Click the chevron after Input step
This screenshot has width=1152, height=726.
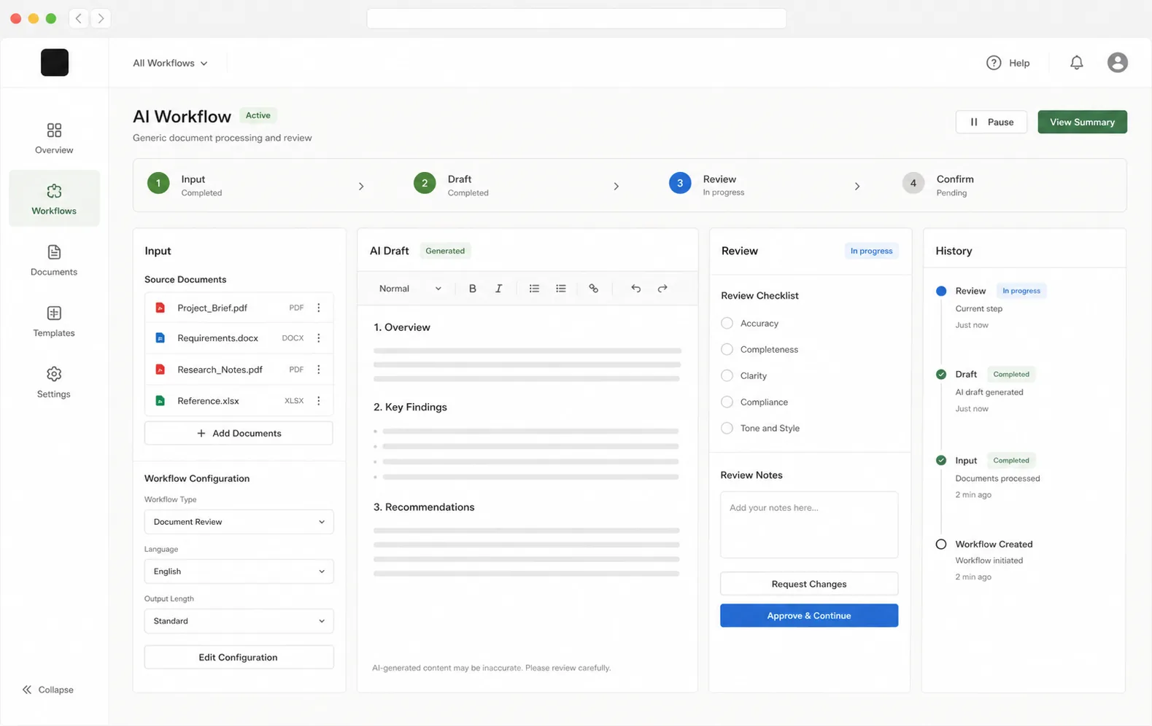[361, 187]
